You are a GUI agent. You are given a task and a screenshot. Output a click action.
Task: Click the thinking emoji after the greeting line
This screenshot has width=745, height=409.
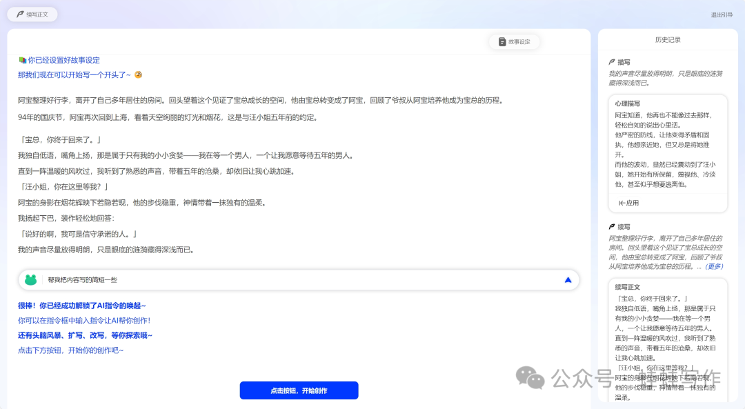coord(137,74)
